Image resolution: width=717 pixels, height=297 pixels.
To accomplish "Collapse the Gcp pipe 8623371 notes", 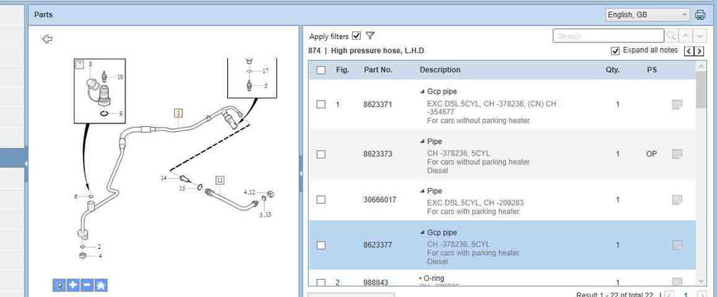I will pos(422,92).
